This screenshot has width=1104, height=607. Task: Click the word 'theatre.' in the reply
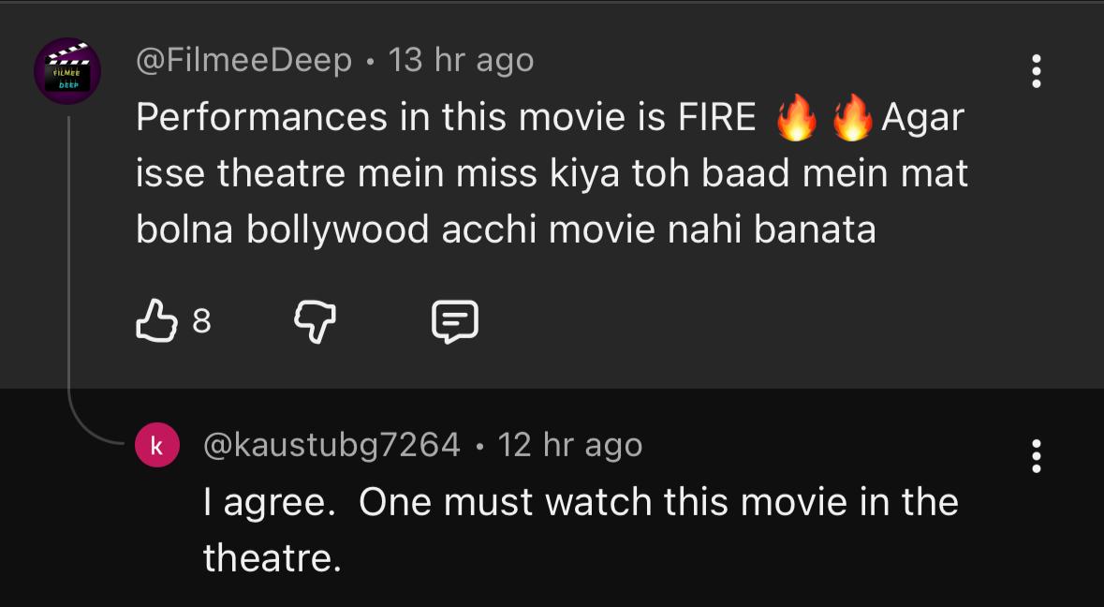click(272, 559)
